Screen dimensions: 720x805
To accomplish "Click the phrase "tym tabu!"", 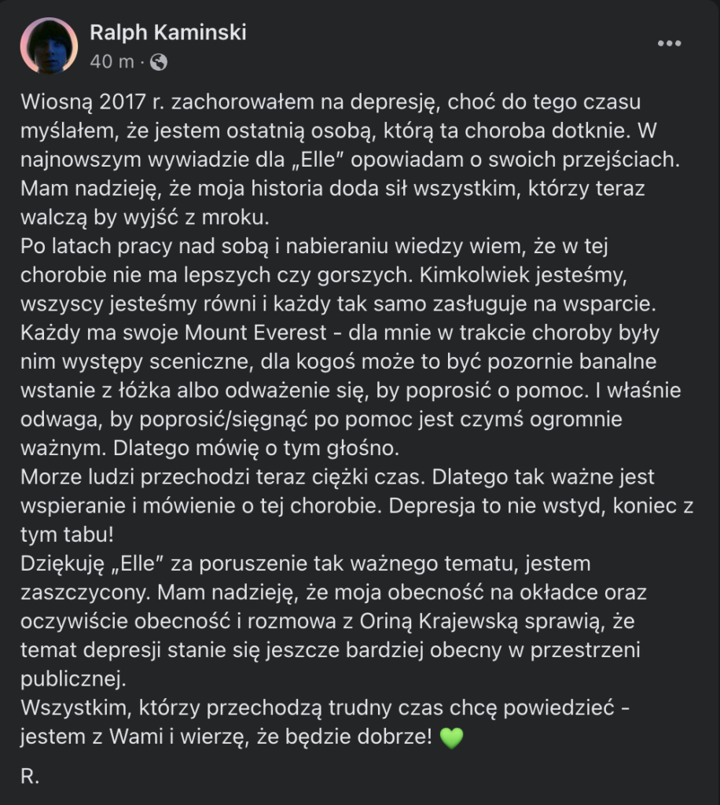I will pos(67,535).
